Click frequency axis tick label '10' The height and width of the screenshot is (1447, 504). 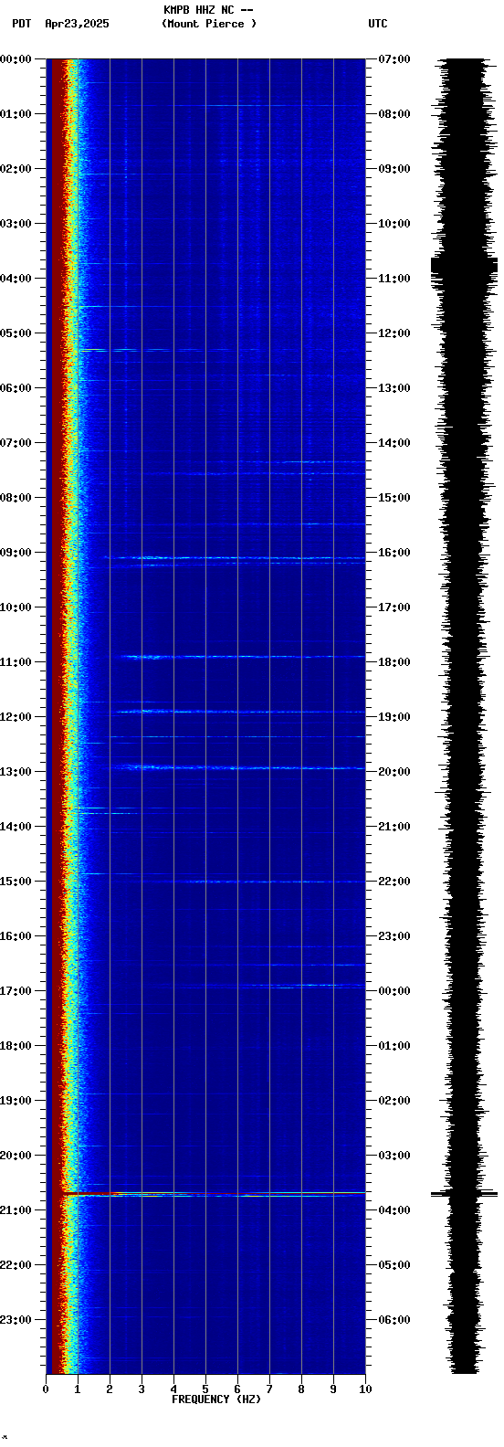pos(365,1389)
